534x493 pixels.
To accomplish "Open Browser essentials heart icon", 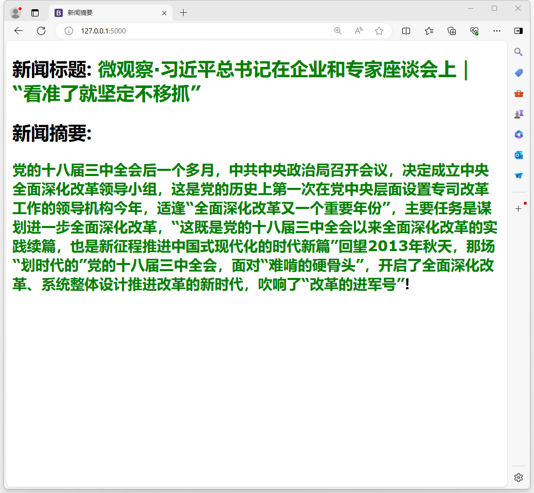I will coord(474,31).
